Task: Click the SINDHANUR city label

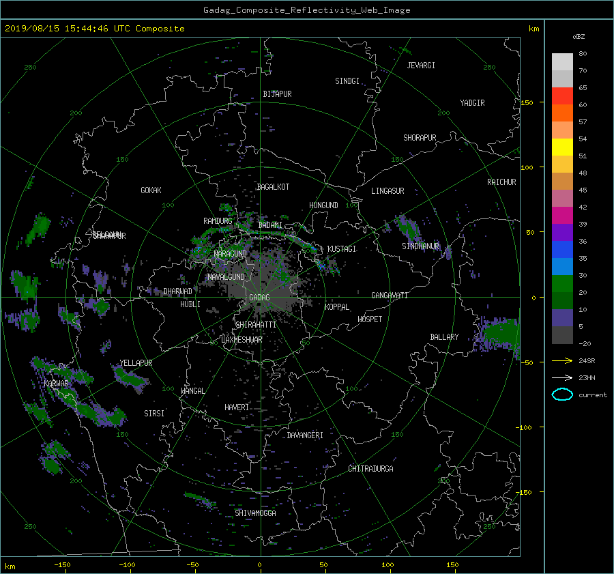Action: 420,246
